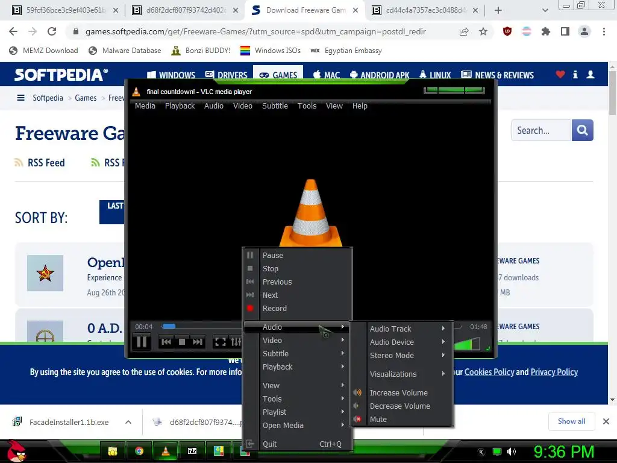Open a new tab with plus button
The width and height of the screenshot is (617, 463).
(498, 11)
